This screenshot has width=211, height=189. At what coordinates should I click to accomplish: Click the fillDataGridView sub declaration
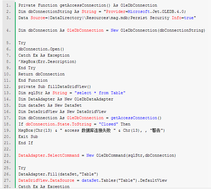tap(55, 87)
